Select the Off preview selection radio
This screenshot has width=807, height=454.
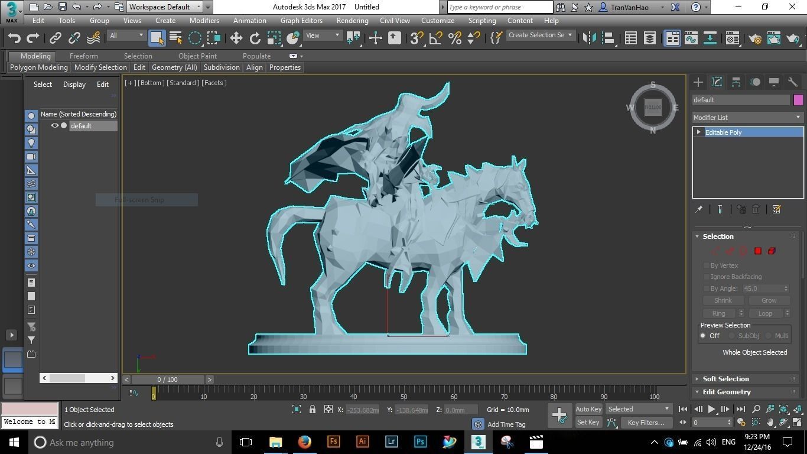click(x=703, y=336)
